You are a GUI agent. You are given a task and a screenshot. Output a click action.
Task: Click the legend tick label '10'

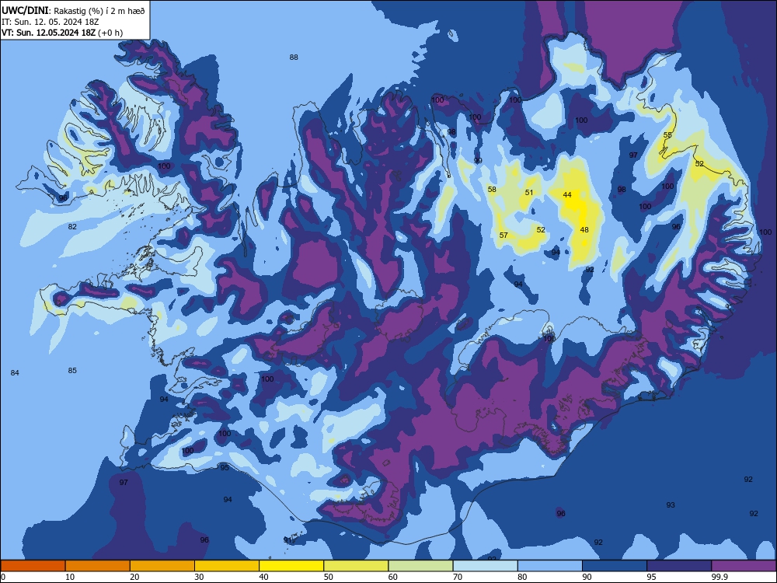[x=70, y=577]
